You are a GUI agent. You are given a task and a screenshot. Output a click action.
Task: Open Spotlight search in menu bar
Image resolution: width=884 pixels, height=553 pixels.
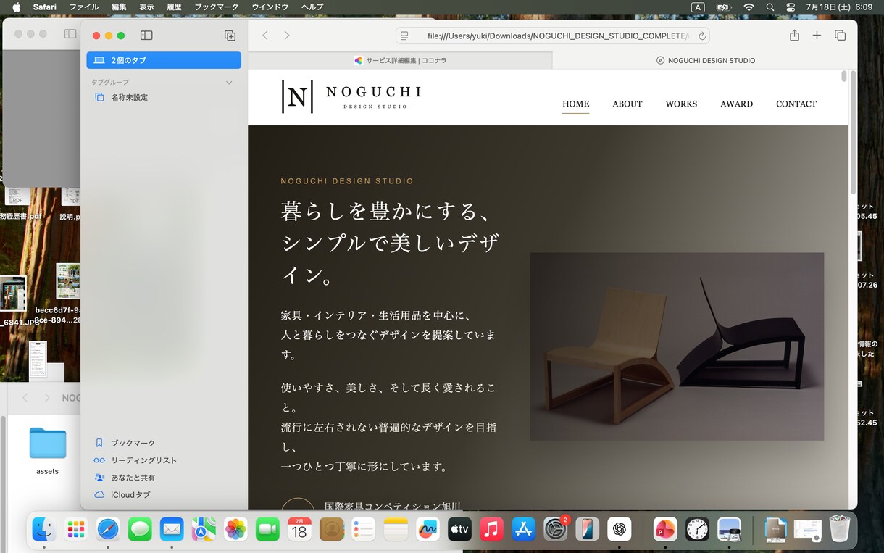(770, 7)
